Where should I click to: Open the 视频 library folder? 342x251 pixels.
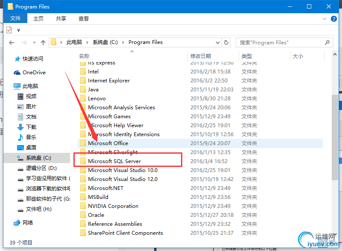tap(27, 96)
